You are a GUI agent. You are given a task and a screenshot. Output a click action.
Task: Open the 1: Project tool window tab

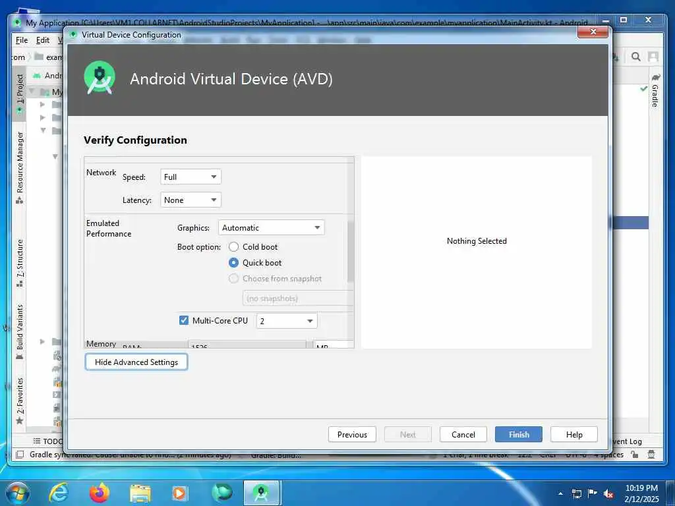click(x=19, y=94)
